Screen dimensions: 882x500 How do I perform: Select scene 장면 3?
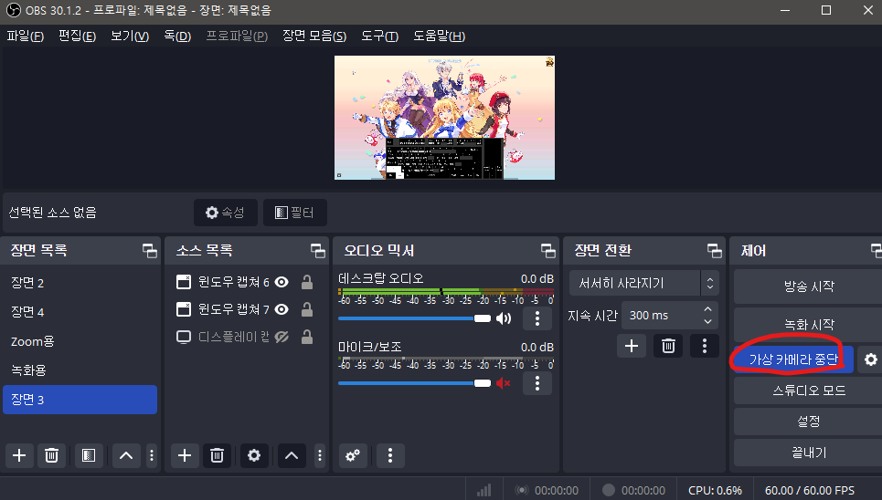80,400
